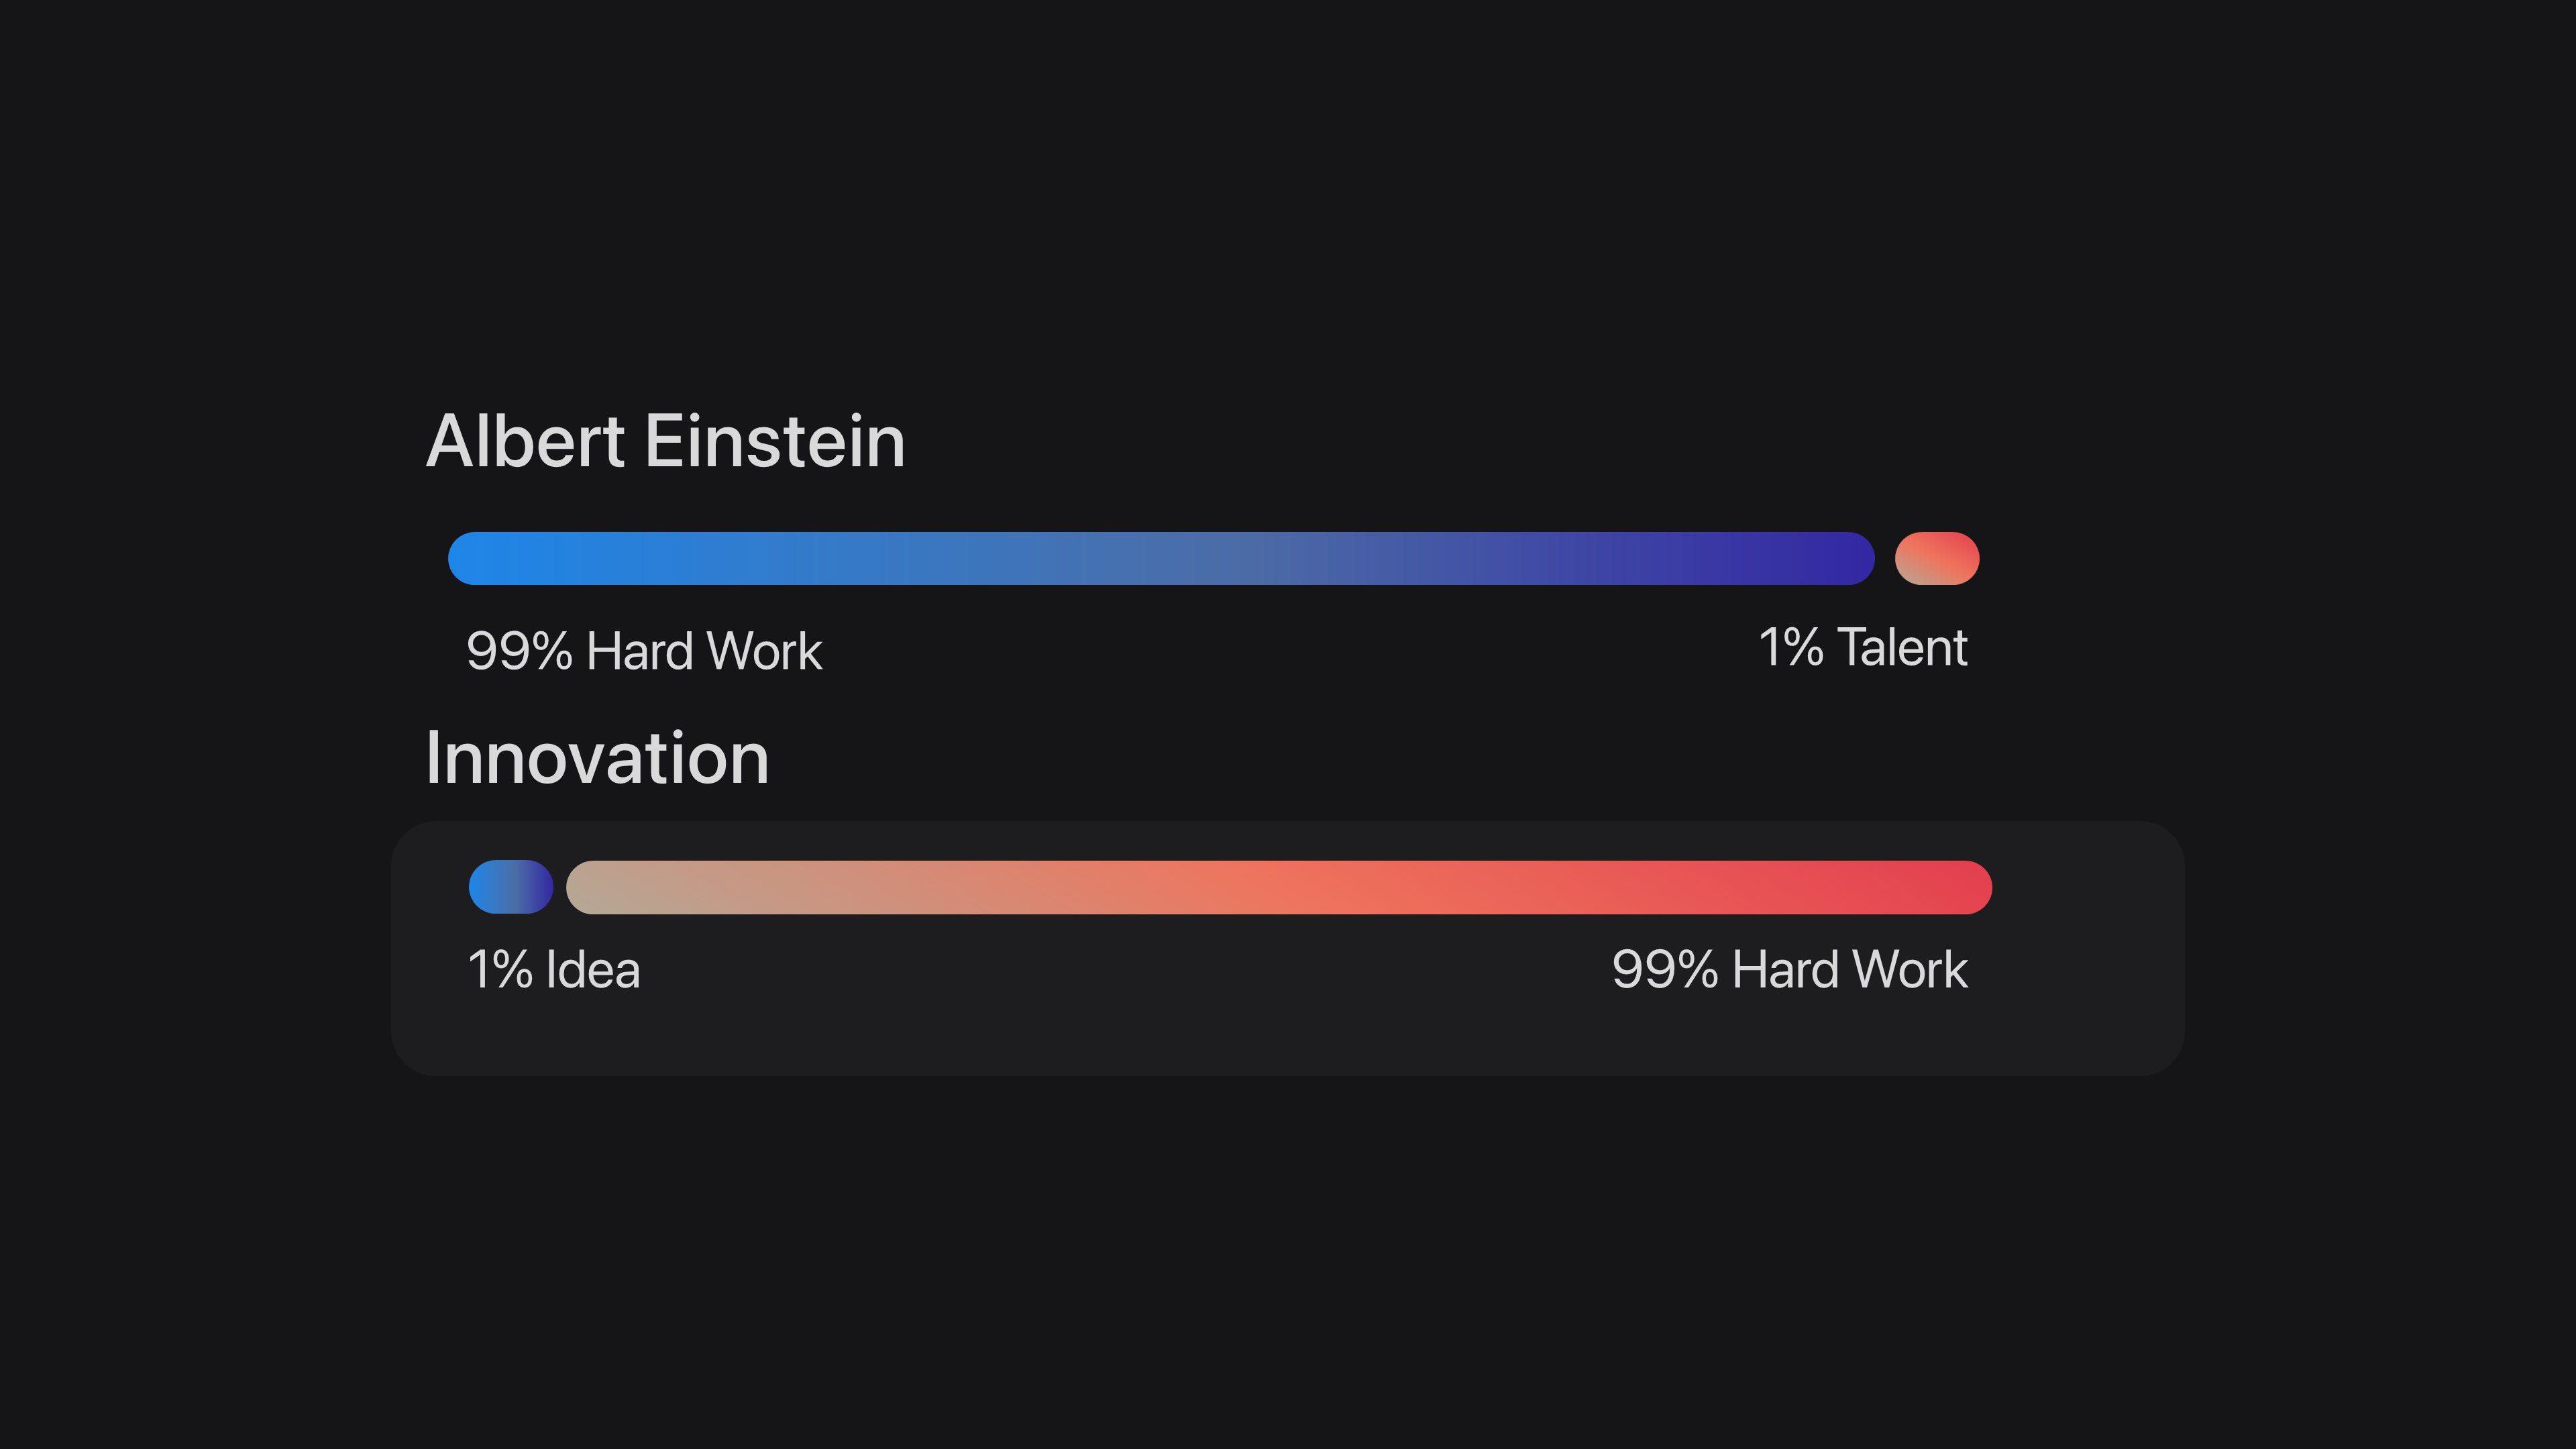Image resolution: width=2576 pixels, height=1449 pixels.
Task: Click the Innovation heading
Action: tap(597, 758)
